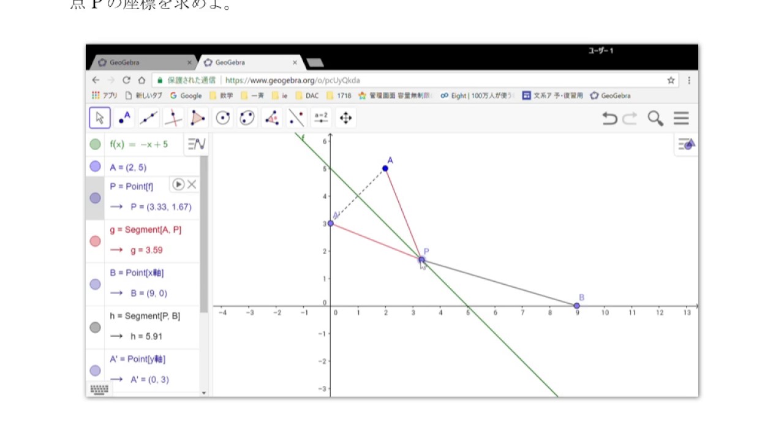This screenshot has width=784, height=441.
Task: Select the Slider a=2 tool
Action: tap(321, 118)
